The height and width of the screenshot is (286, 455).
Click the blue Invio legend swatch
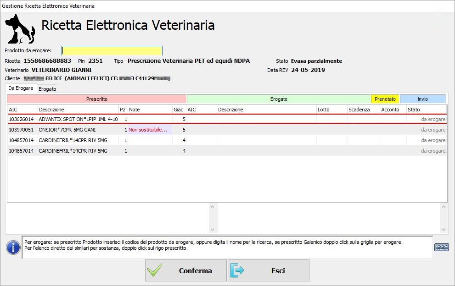point(422,99)
